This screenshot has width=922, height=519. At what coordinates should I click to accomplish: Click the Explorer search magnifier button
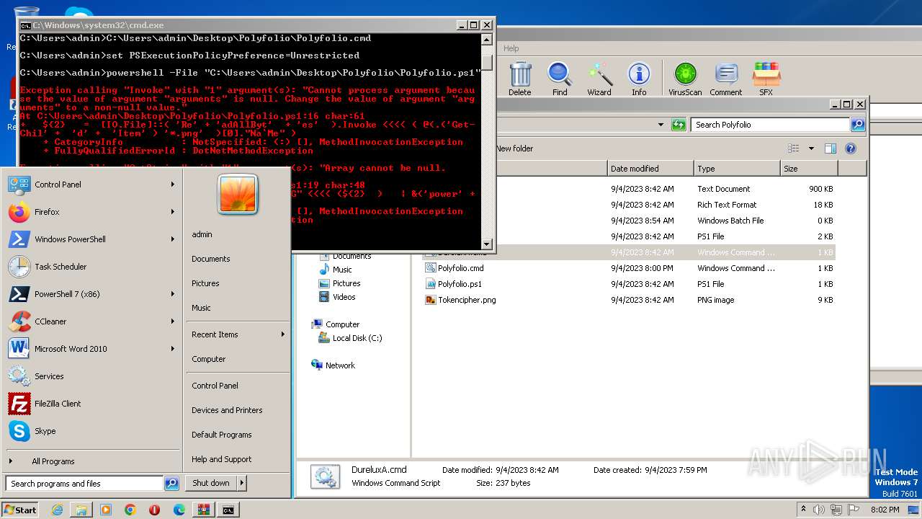(857, 125)
